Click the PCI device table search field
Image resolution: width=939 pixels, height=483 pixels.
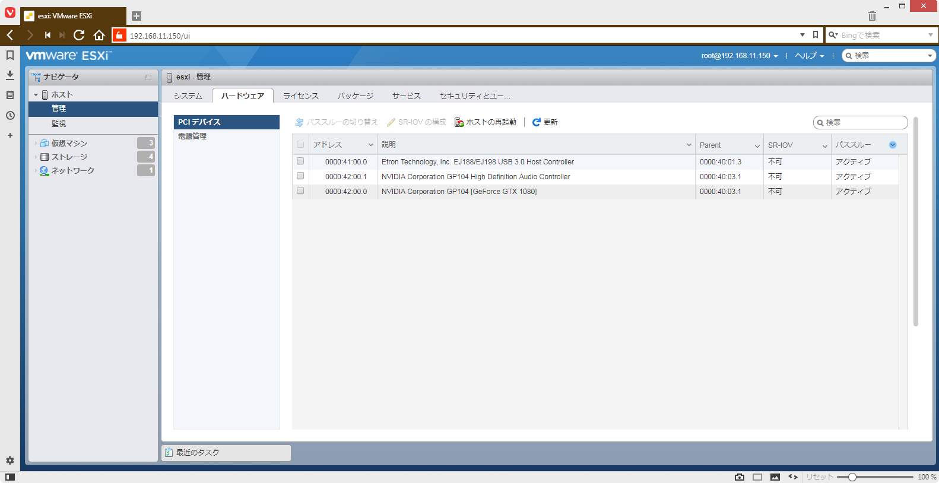point(860,122)
